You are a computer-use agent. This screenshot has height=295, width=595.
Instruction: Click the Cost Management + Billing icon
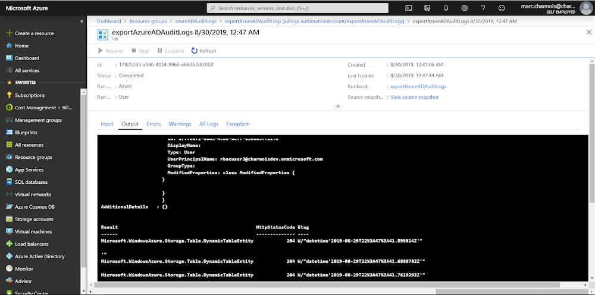[x=10, y=108]
